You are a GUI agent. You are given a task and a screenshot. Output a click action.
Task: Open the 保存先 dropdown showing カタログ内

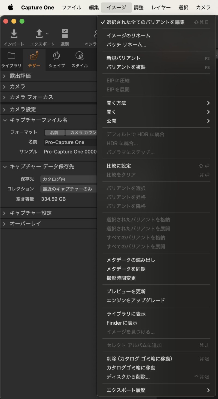point(69,179)
